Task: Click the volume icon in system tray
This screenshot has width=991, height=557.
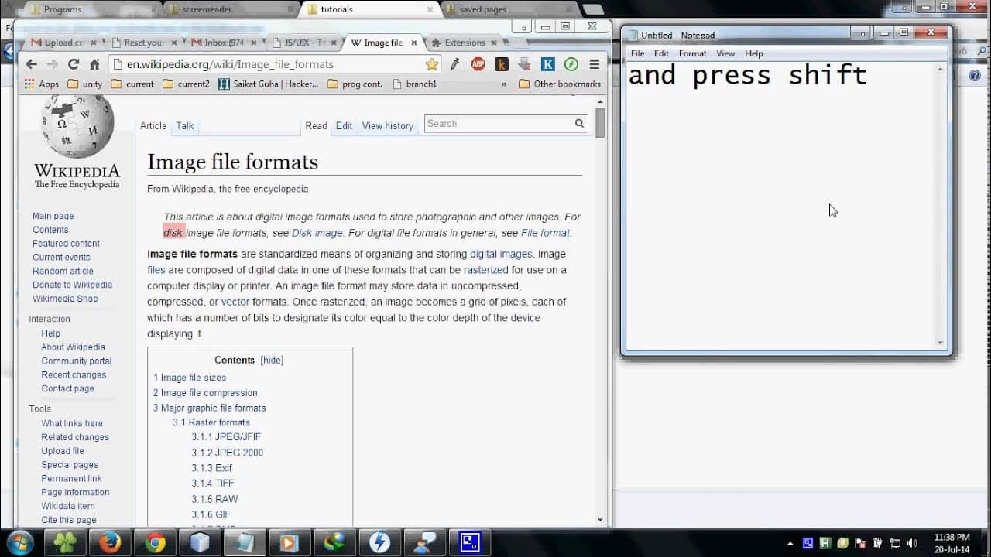Action: click(x=912, y=543)
